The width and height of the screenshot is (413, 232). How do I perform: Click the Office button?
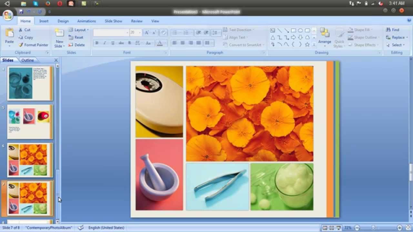[8, 15]
